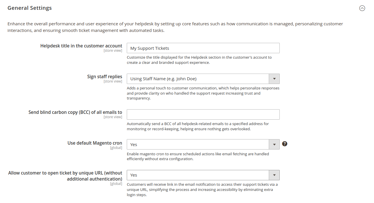
Task: Focus the BCC email address field
Action: (x=203, y=114)
